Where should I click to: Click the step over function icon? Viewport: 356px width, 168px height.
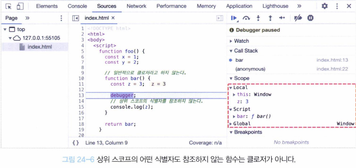tap(246, 18)
